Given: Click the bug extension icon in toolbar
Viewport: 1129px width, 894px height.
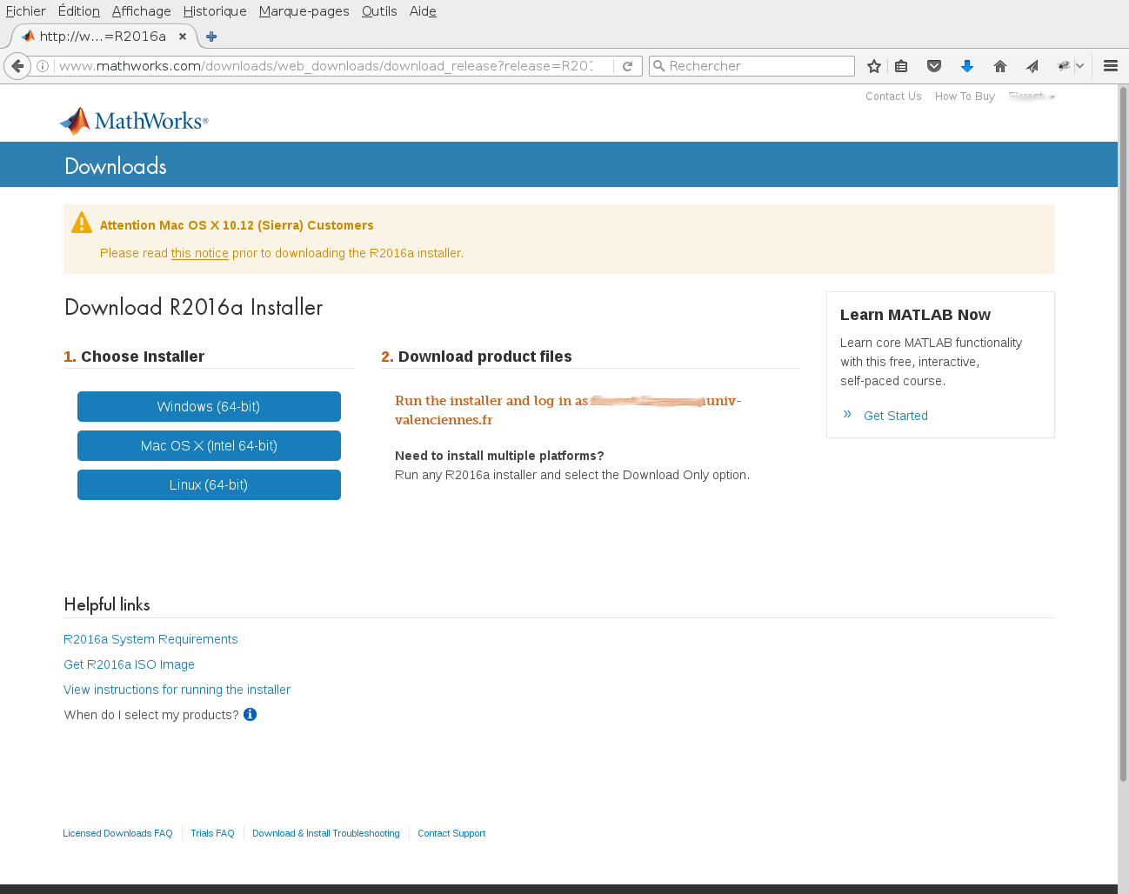Looking at the screenshot, I should pyautogui.click(x=1063, y=66).
